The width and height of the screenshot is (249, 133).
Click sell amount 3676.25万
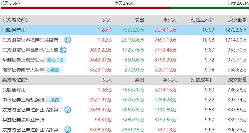pos(133,100)
